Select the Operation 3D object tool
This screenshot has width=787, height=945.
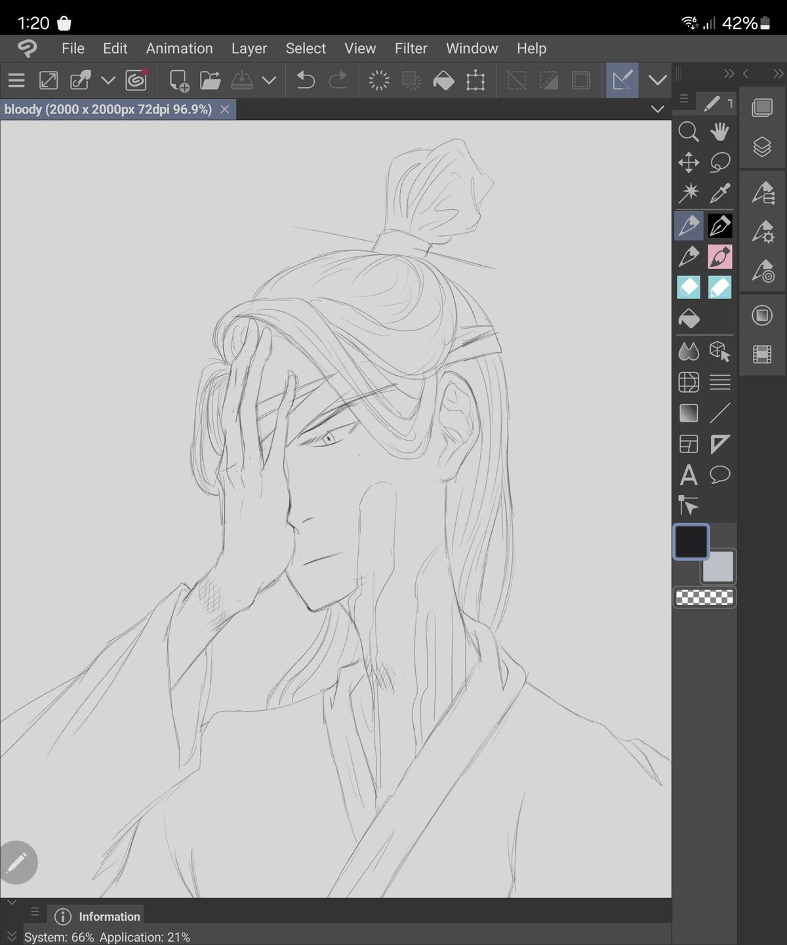coord(719,352)
